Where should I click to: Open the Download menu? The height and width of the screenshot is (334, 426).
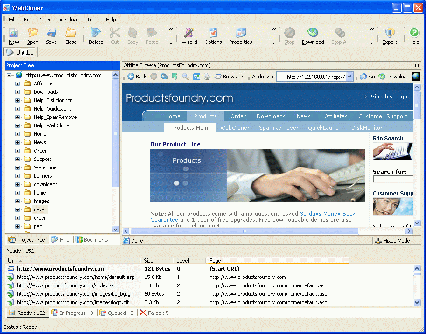[x=69, y=20]
